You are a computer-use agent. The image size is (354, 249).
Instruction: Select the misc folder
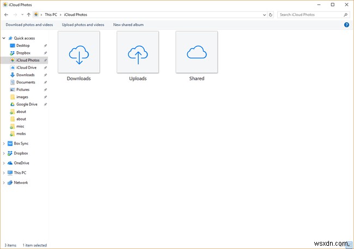13,126
